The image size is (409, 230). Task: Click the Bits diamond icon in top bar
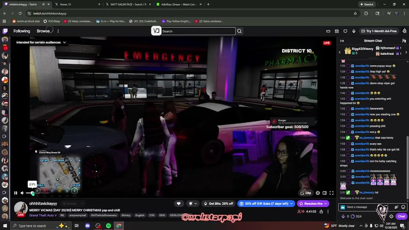click(353, 31)
